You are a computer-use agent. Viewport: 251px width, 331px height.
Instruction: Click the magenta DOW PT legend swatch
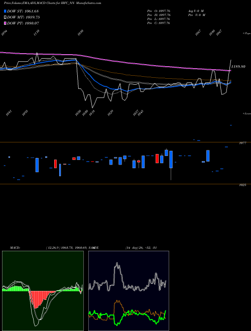tap(6, 23)
